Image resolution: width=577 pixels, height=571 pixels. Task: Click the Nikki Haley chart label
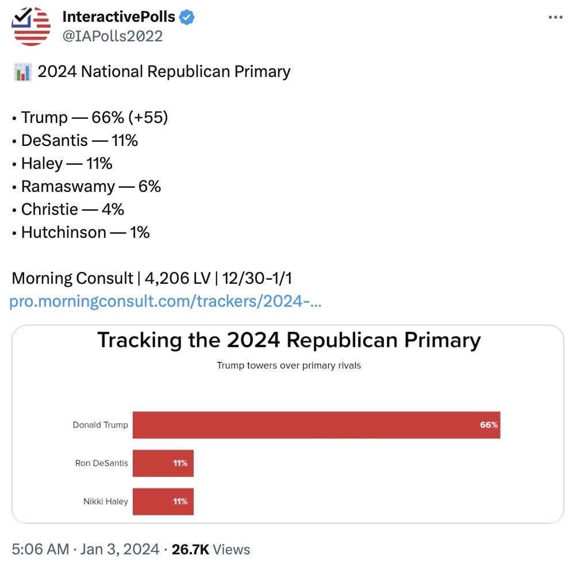(106, 501)
